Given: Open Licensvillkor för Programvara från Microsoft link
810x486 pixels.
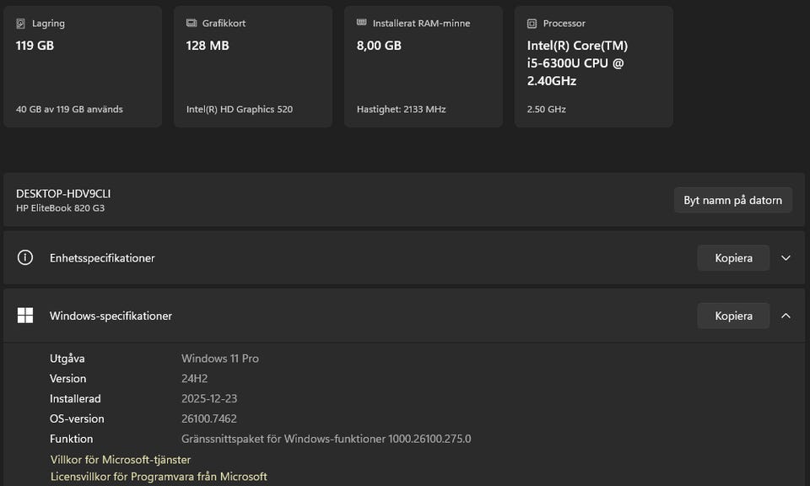Looking at the screenshot, I should point(159,476).
